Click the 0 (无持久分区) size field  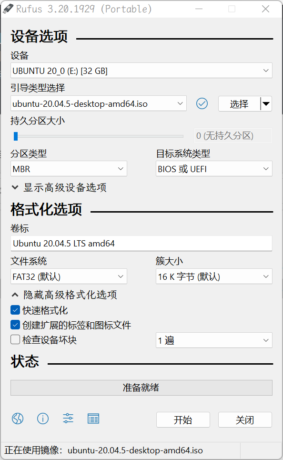coord(233,135)
